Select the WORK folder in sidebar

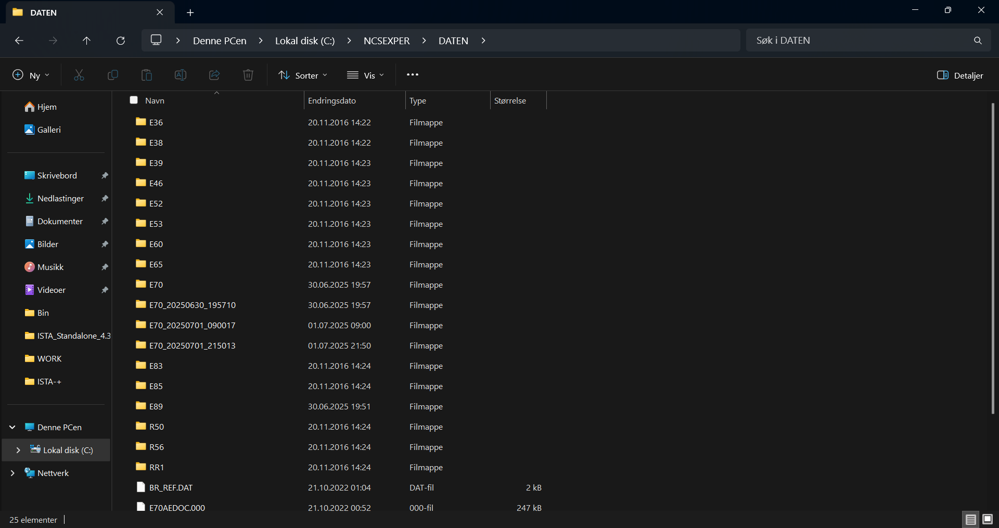coord(43,358)
